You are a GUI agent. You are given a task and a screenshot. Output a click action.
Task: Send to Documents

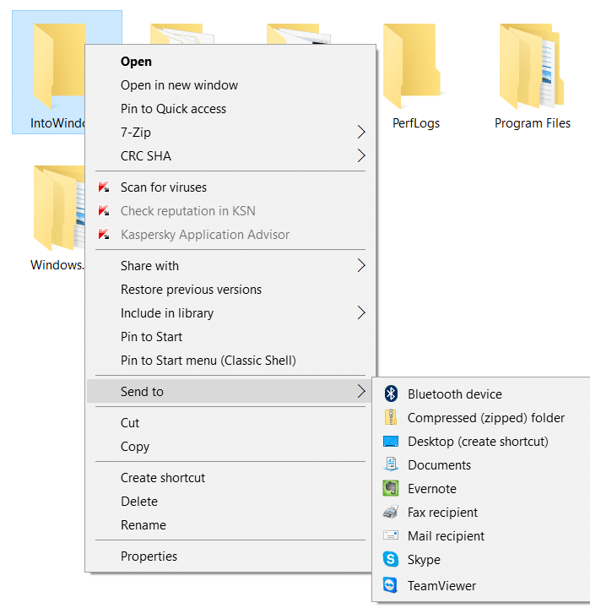(481, 465)
